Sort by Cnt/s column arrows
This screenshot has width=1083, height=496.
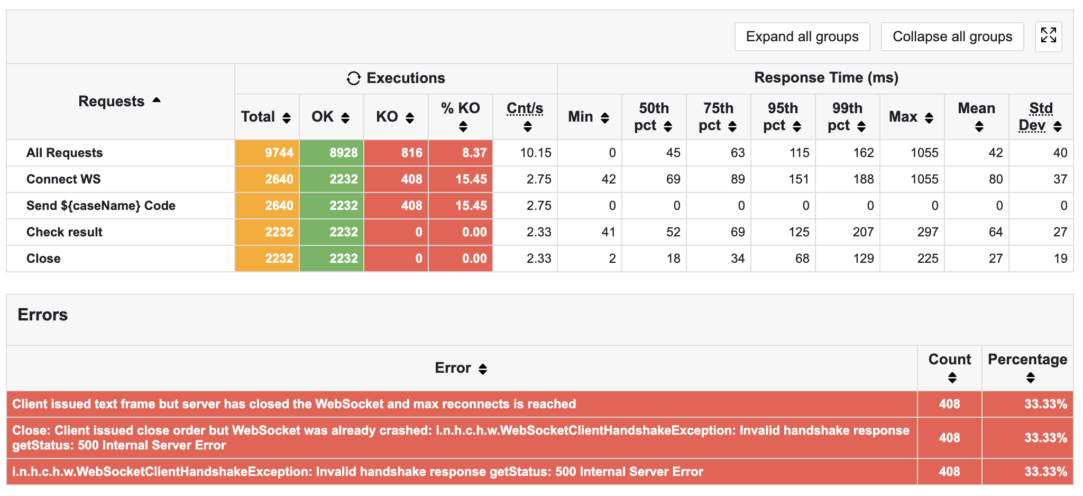tap(527, 127)
